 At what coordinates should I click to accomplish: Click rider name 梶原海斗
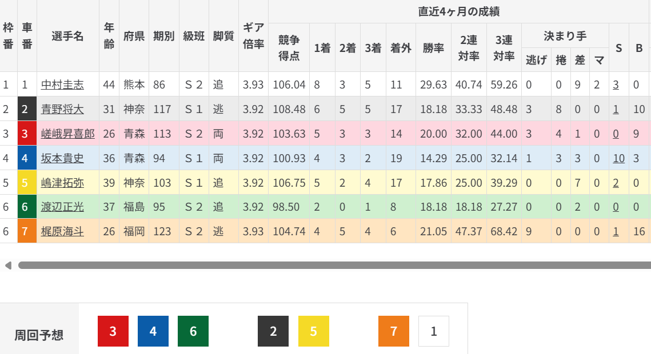click(x=62, y=231)
